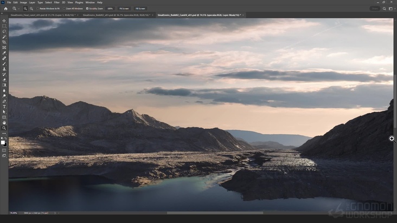Select the Eraser tool
The height and width of the screenshot is (223, 397).
tap(4, 80)
